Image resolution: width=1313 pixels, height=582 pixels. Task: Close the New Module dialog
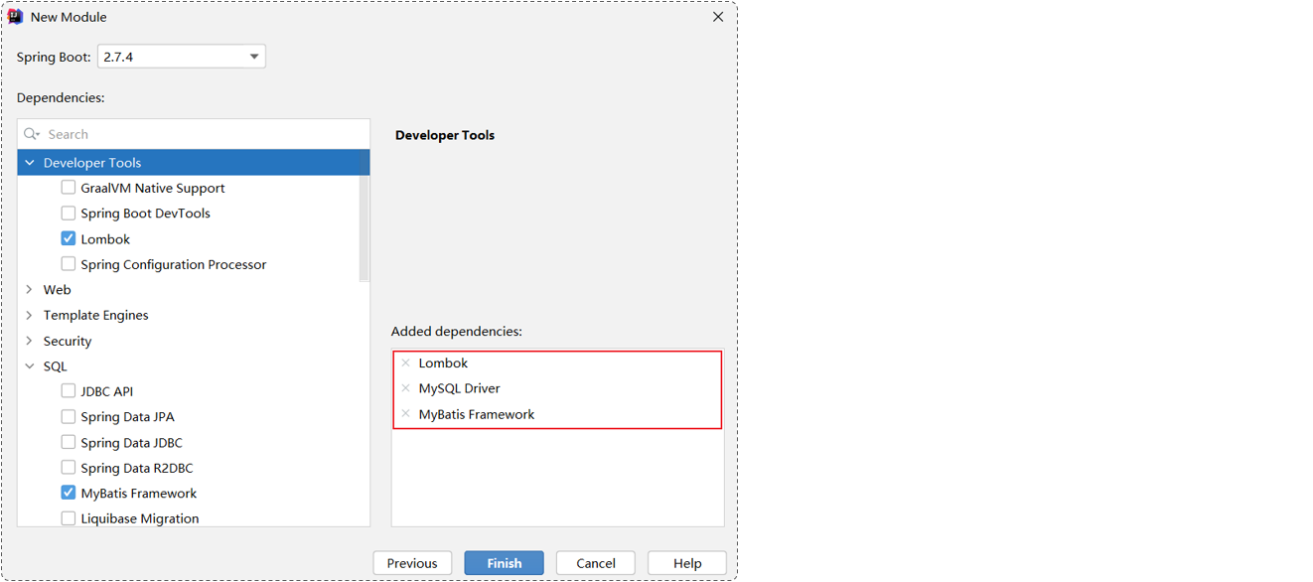718,17
